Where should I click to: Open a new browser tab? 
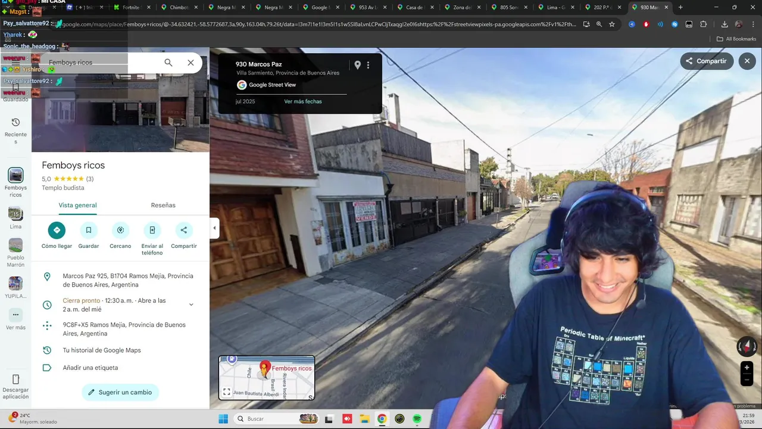point(680,7)
